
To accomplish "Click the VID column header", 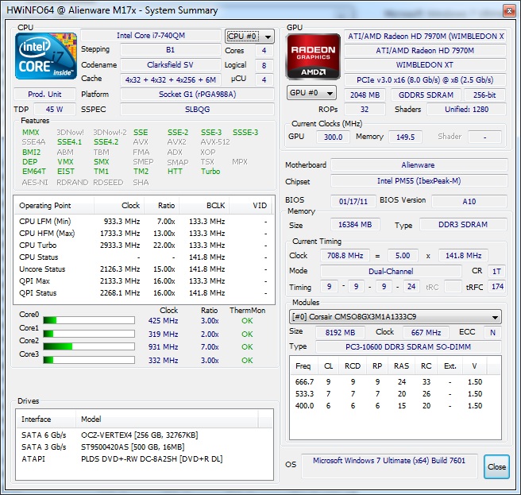I will [250, 206].
